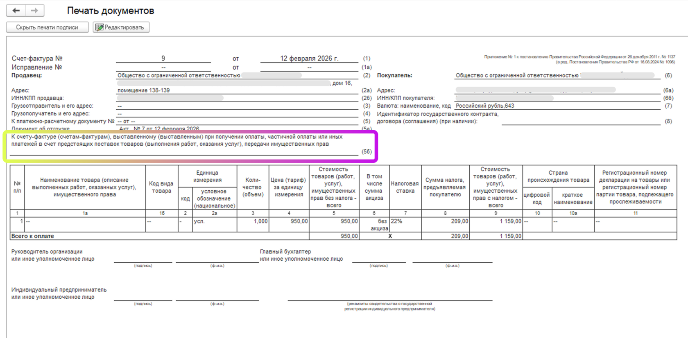
Task: Click the 'Страна происхождения товара' header
Action: (x=558, y=176)
